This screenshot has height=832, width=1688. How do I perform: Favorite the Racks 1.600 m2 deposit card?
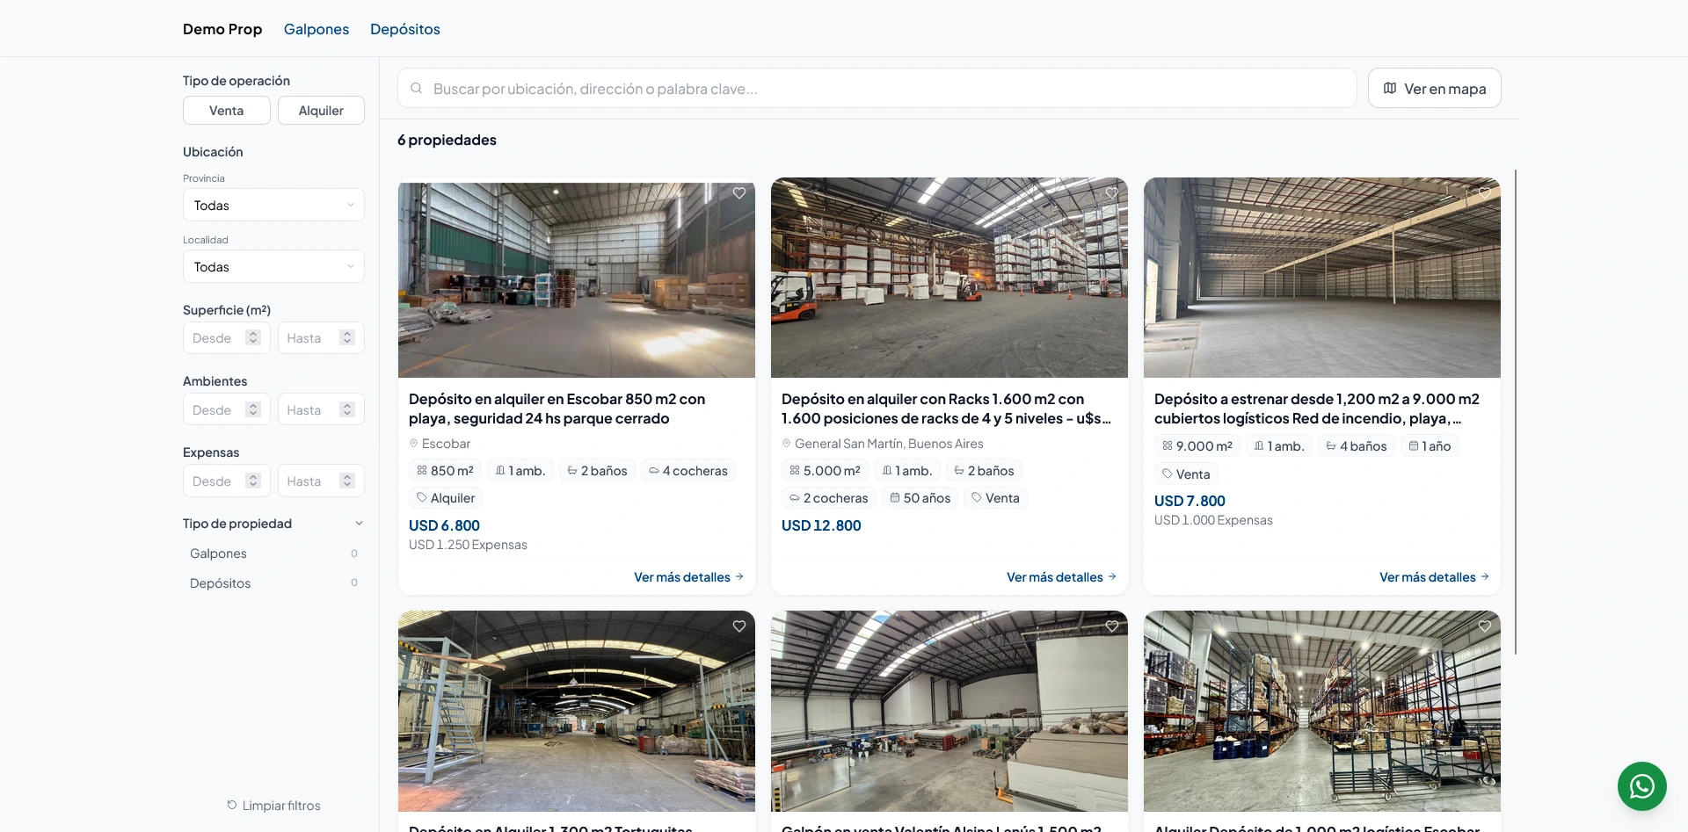click(1112, 193)
